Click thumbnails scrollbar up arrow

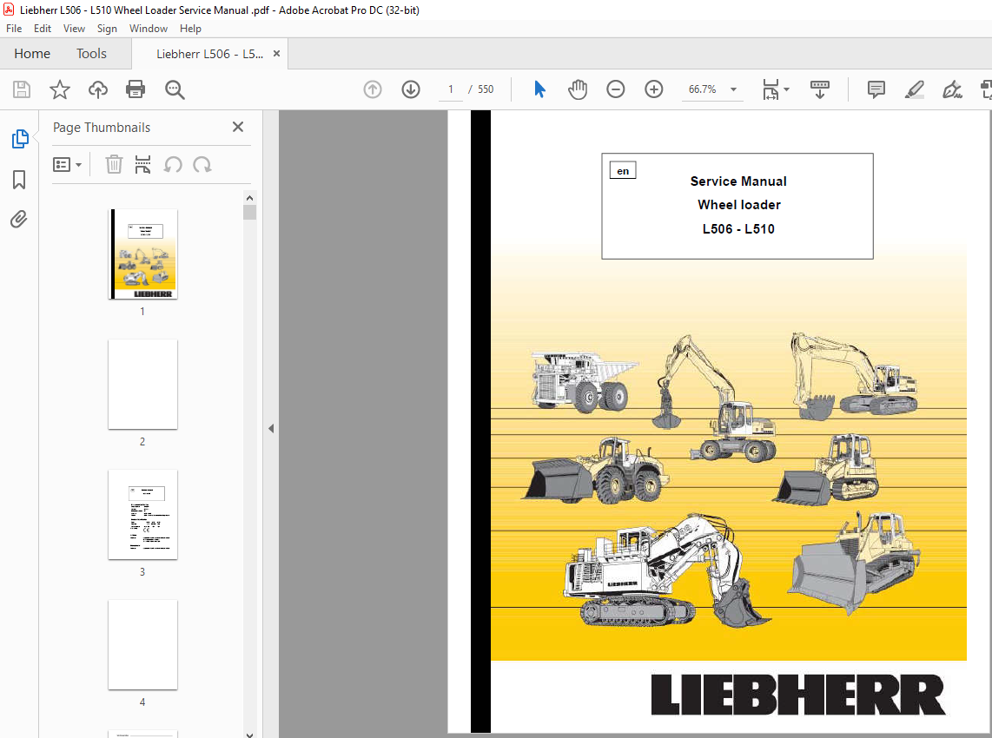(x=250, y=197)
